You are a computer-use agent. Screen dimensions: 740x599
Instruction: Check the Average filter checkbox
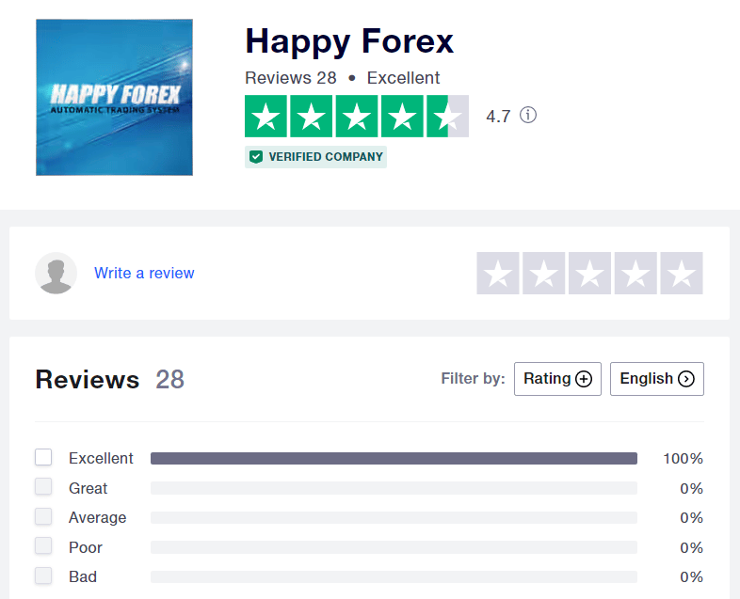(43, 517)
